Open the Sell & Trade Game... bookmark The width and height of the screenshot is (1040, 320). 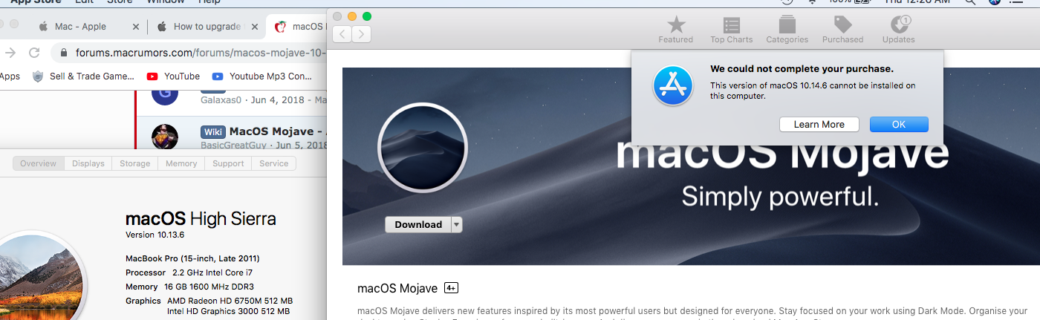(84, 76)
